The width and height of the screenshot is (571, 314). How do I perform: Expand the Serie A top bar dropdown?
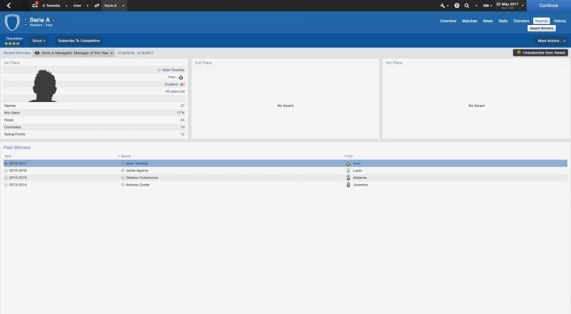tap(123, 6)
